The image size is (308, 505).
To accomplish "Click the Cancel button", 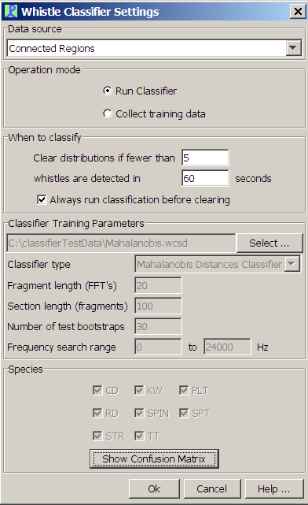I will point(212,489).
